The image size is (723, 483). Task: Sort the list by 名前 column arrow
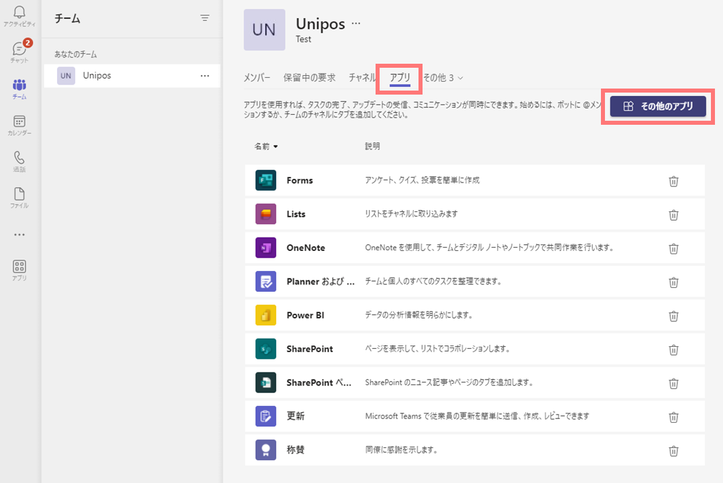pyautogui.click(x=276, y=147)
